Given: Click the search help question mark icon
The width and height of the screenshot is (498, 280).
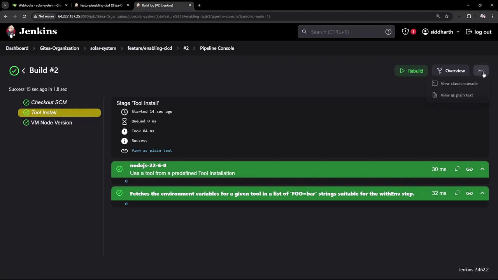Looking at the screenshot, I should click(388, 32).
